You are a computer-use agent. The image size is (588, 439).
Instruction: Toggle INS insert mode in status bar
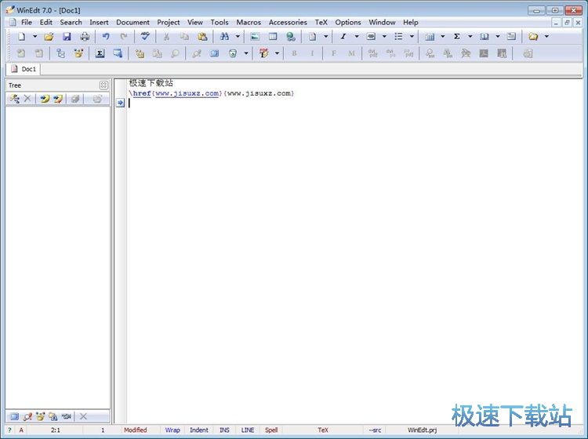click(x=224, y=430)
